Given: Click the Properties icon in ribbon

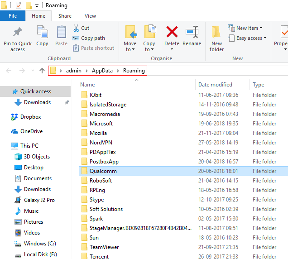Looking at the screenshot, I should [284, 32].
